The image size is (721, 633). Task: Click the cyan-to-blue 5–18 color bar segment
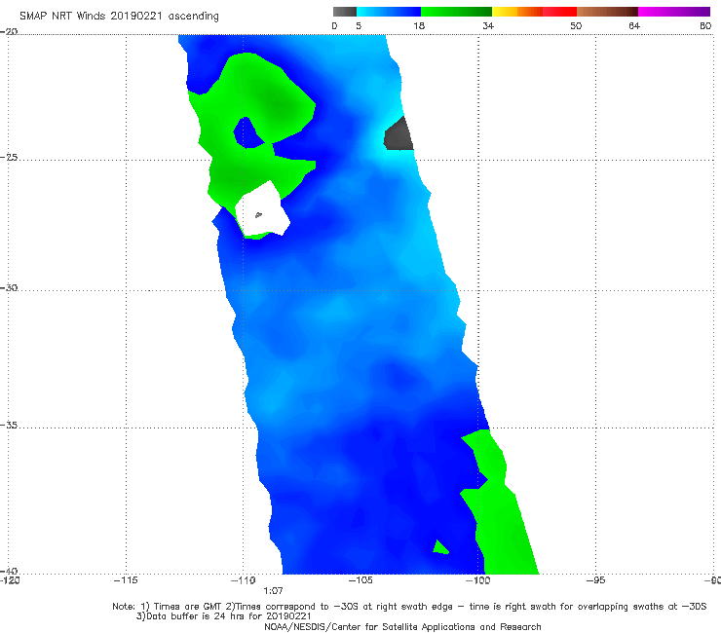click(x=389, y=12)
